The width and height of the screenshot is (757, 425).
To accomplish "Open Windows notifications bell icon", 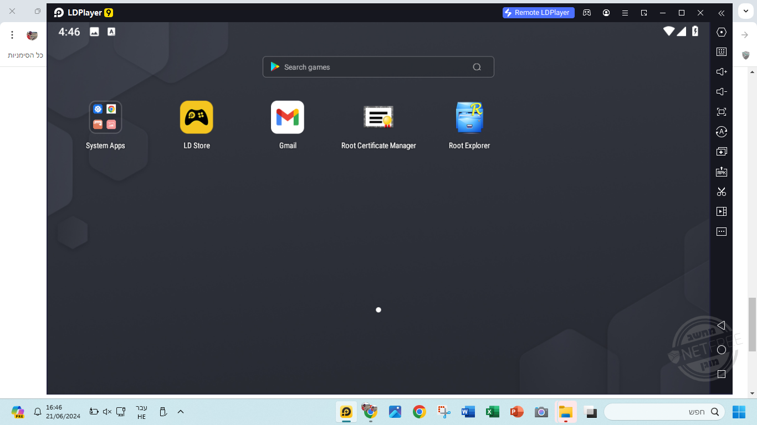I will pyautogui.click(x=38, y=412).
